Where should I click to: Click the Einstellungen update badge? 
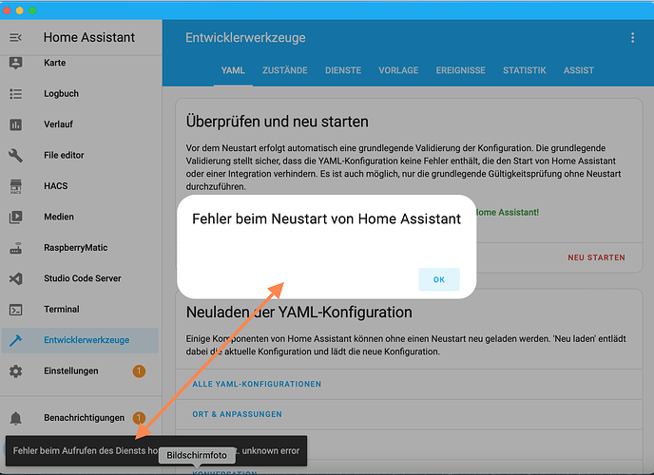click(x=139, y=370)
